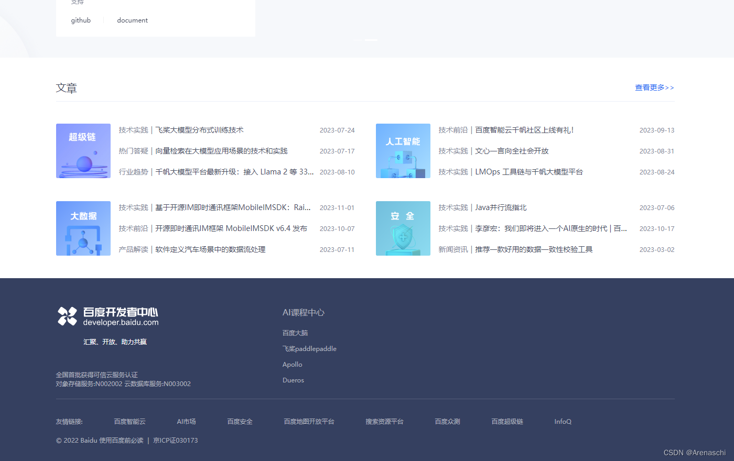Open 百度智能云 friendly link
734x461 pixels.
pyautogui.click(x=129, y=421)
